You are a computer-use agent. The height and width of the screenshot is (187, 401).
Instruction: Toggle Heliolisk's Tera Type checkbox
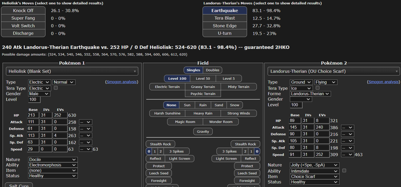56,88
